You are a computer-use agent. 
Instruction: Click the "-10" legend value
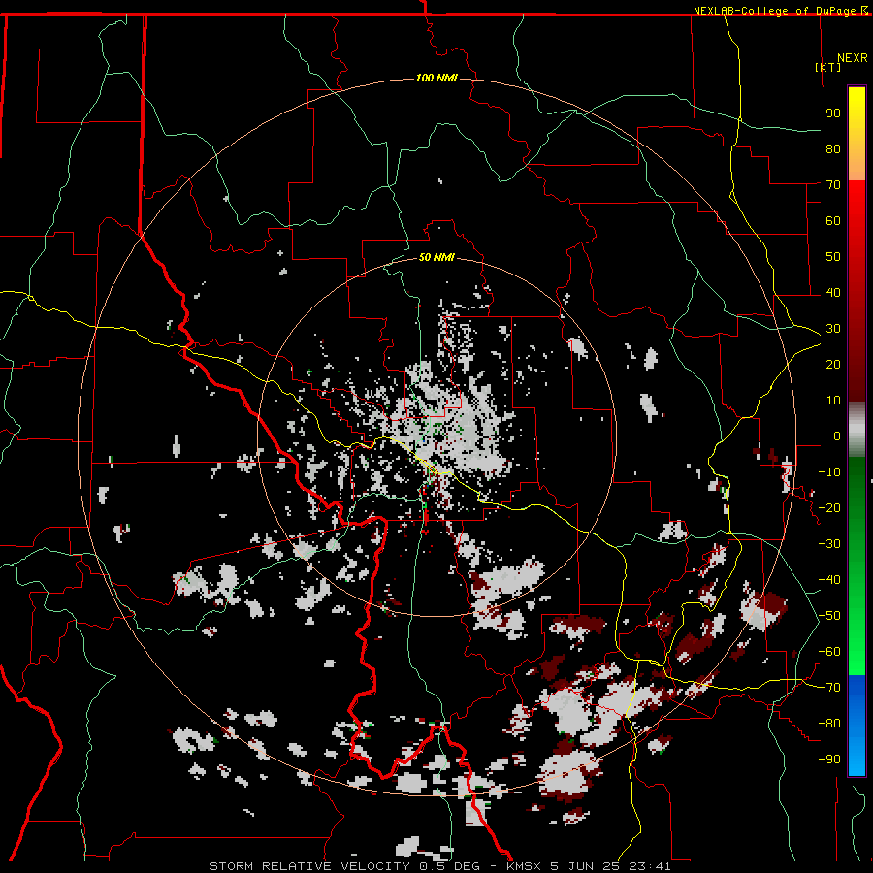tap(829, 472)
